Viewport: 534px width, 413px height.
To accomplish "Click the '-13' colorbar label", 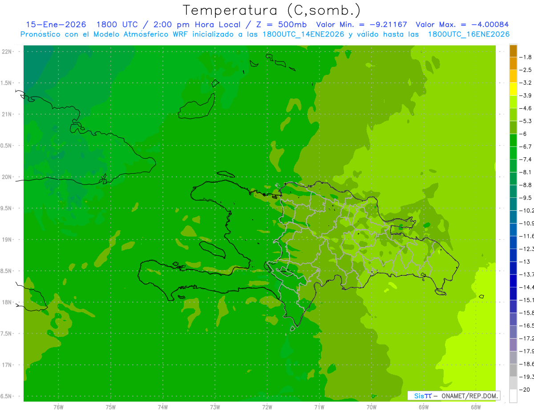I will (525, 262).
